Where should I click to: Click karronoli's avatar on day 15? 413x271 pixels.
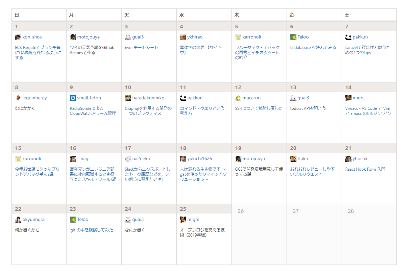click(x=18, y=159)
